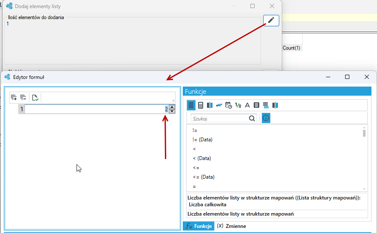Minimize the Edytor formuł window
This screenshot has width=377, height=233.
(x=328, y=77)
